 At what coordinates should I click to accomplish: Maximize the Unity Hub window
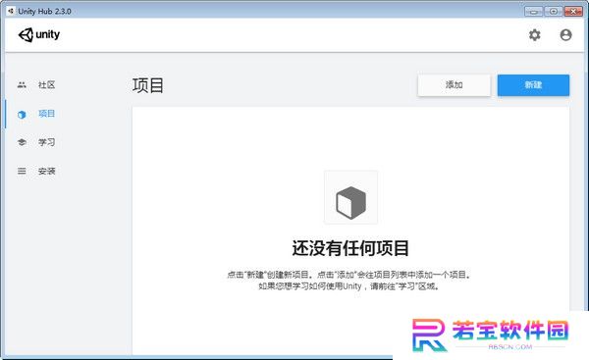click(x=554, y=11)
